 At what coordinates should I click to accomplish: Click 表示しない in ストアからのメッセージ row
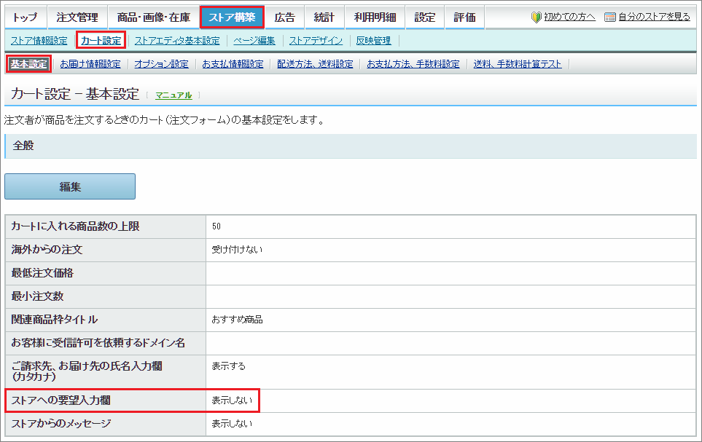pos(232,423)
